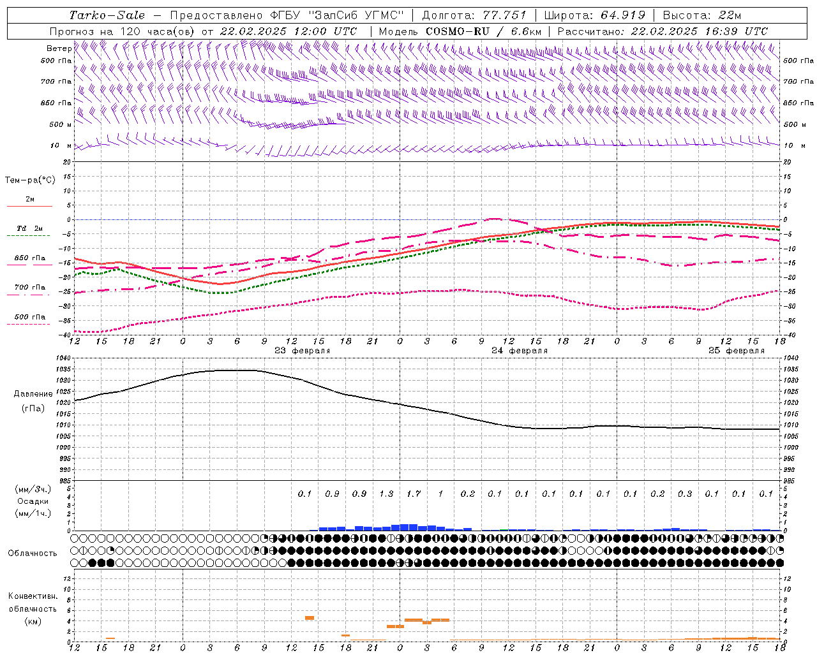The width and height of the screenshot is (817, 653).
Task: Click the "Долгота: 77.751" longitude value
Action: (x=474, y=15)
